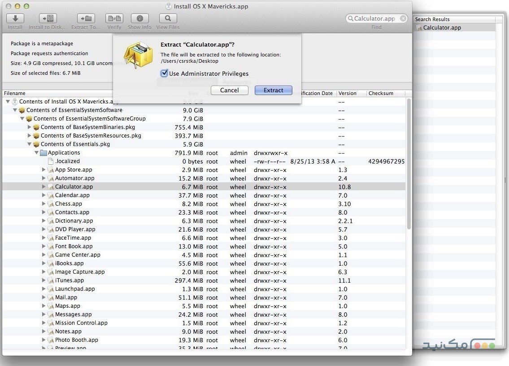Open the Show Info toolbar icon
The width and height of the screenshot is (509, 366).
139,18
